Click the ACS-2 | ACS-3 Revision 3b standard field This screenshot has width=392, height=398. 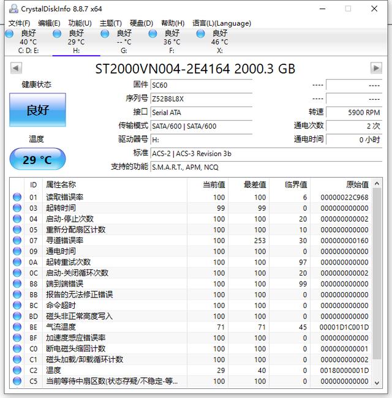(266, 154)
